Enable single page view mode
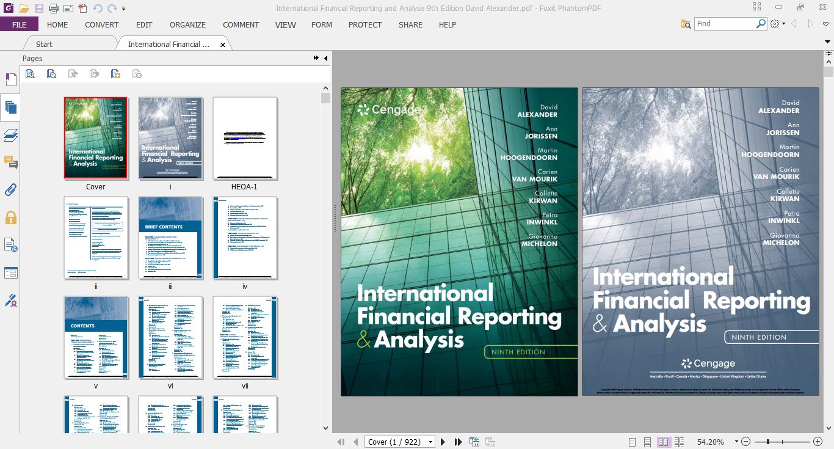Screen dimensions: 834x449 coord(632,442)
